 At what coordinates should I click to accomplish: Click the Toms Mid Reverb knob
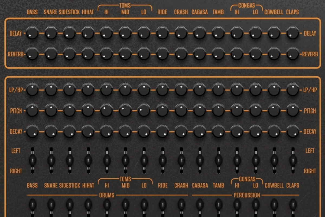pyautogui.click(x=125, y=54)
